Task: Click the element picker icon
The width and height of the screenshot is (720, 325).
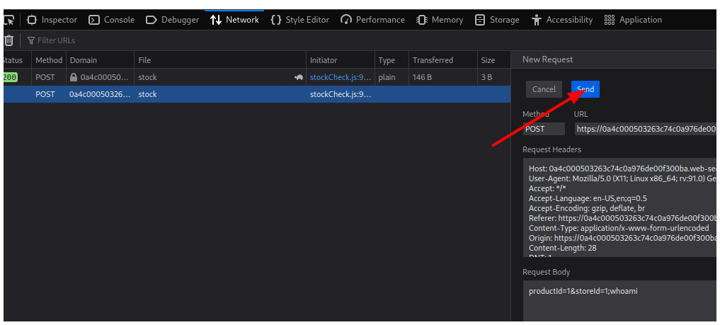Action: click(x=8, y=20)
